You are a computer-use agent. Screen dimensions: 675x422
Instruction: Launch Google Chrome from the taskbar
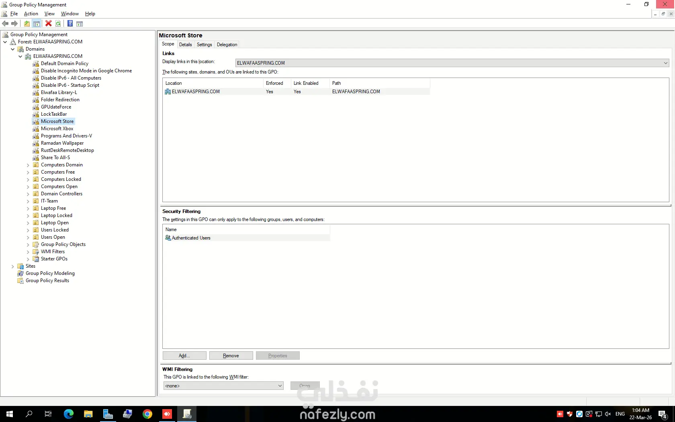[147, 414]
